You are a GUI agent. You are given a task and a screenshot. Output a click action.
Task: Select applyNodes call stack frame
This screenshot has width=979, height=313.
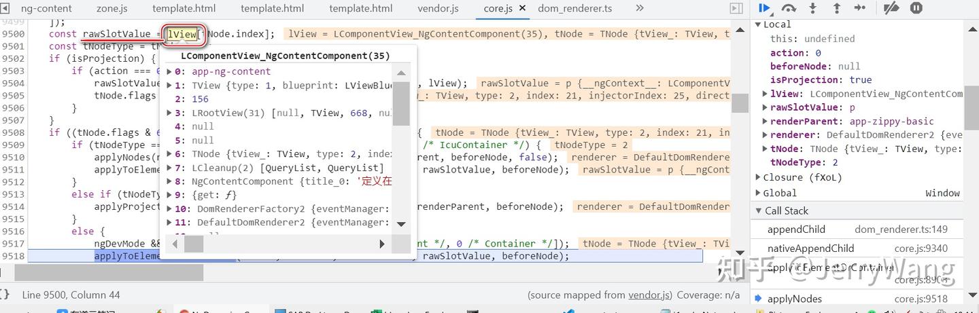[x=795, y=299]
